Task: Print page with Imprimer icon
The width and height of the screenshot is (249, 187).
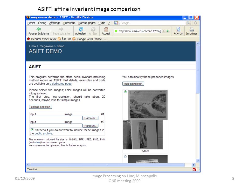Action: click(192, 29)
